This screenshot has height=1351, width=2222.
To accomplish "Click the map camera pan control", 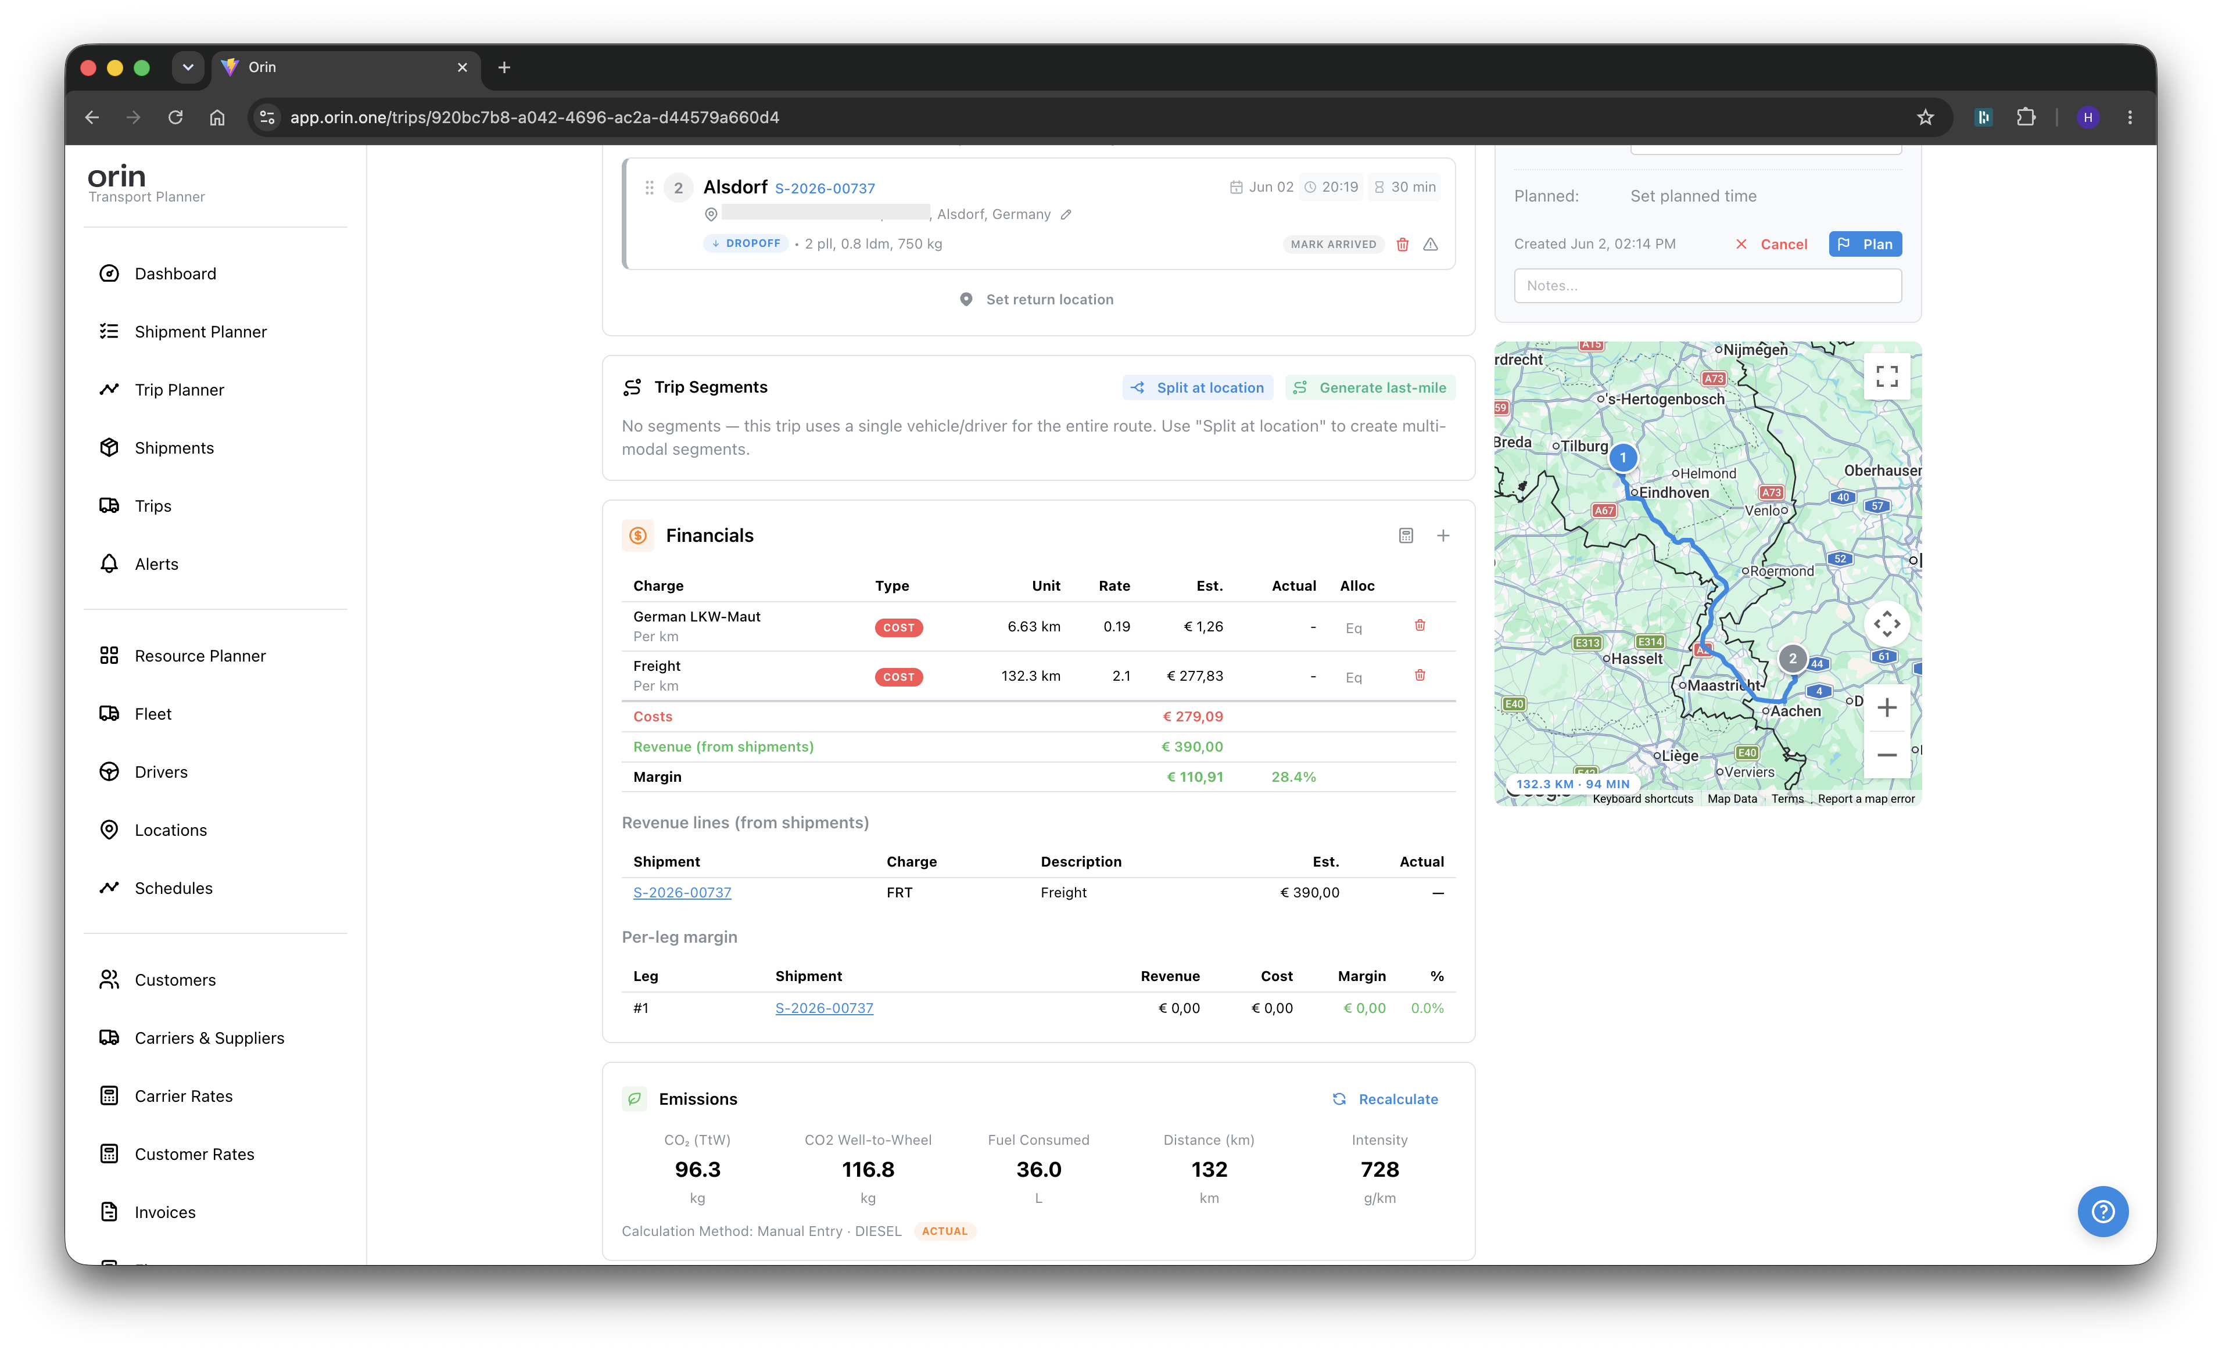I will click(x=1887, y=624).
